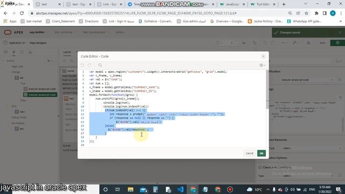Open File Explorer from taskbar
The width and height of the screenshot is (345, 194).
tap(130, 189)
